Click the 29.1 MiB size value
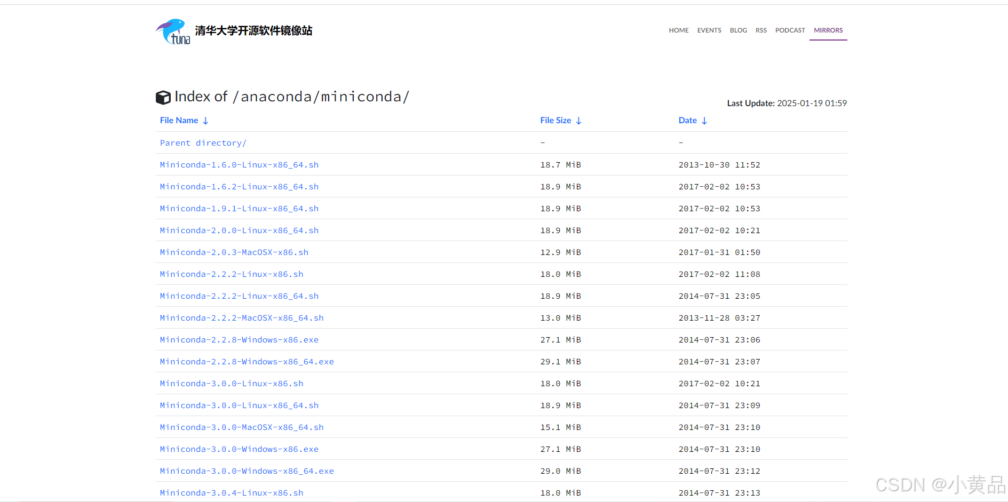This screenshot has width=1008, height=502. pos(560,362)
